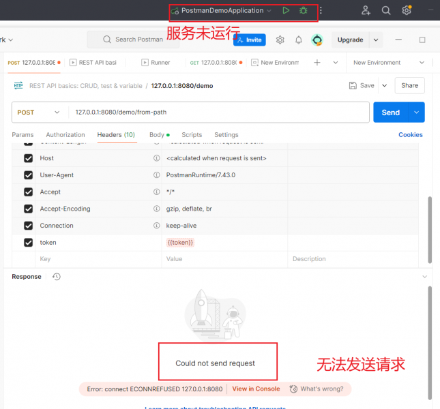Screen dimensions: 440x409
Task: Open the New Environm tab
Action: click(275, 63)
